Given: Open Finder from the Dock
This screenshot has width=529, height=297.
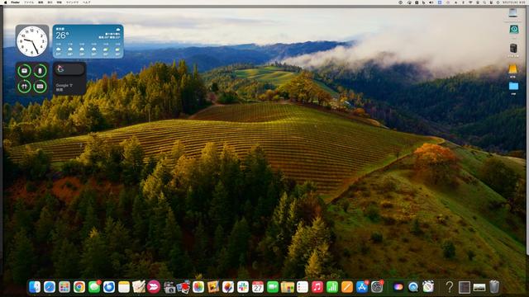Looking at the screenshot, I should click(x=35, y=287).
